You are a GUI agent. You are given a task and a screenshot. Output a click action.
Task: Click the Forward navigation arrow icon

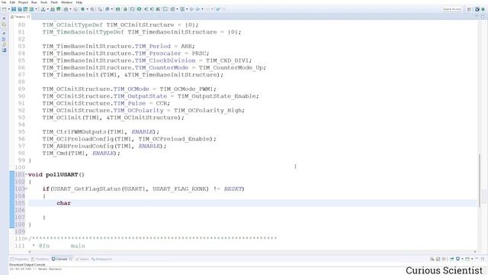tap(207, 9)
